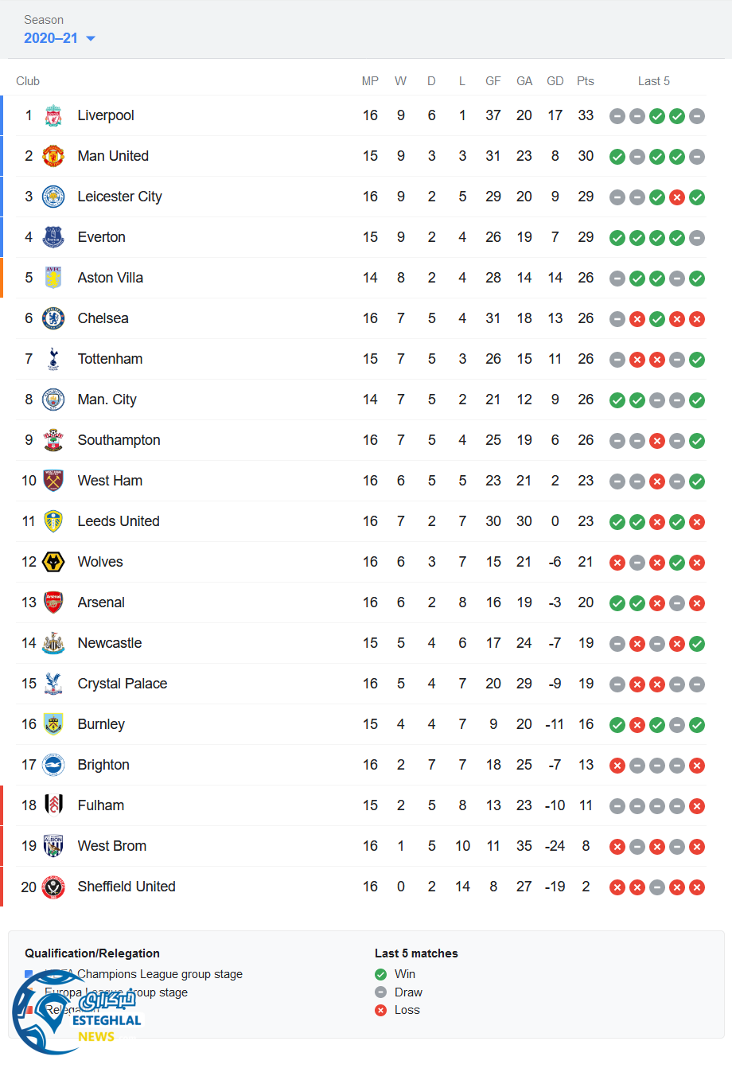This screenshot has height=1076, width=732.
Task: Click the red Loss legend icon
Action: point(381,1010)
